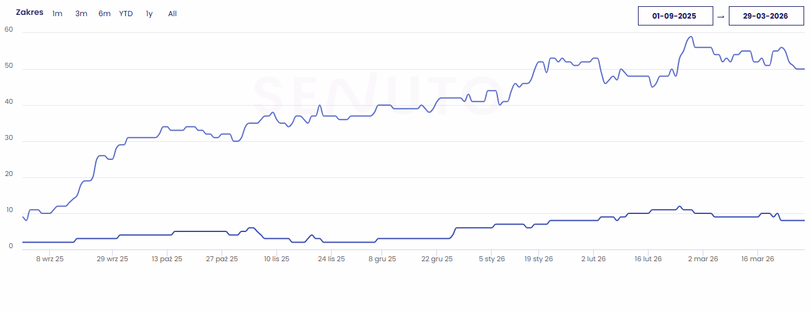Viewport: 811px width, 311px height.
Task: Click the "16 mar 26" axis label
Action: pos(757,259)
